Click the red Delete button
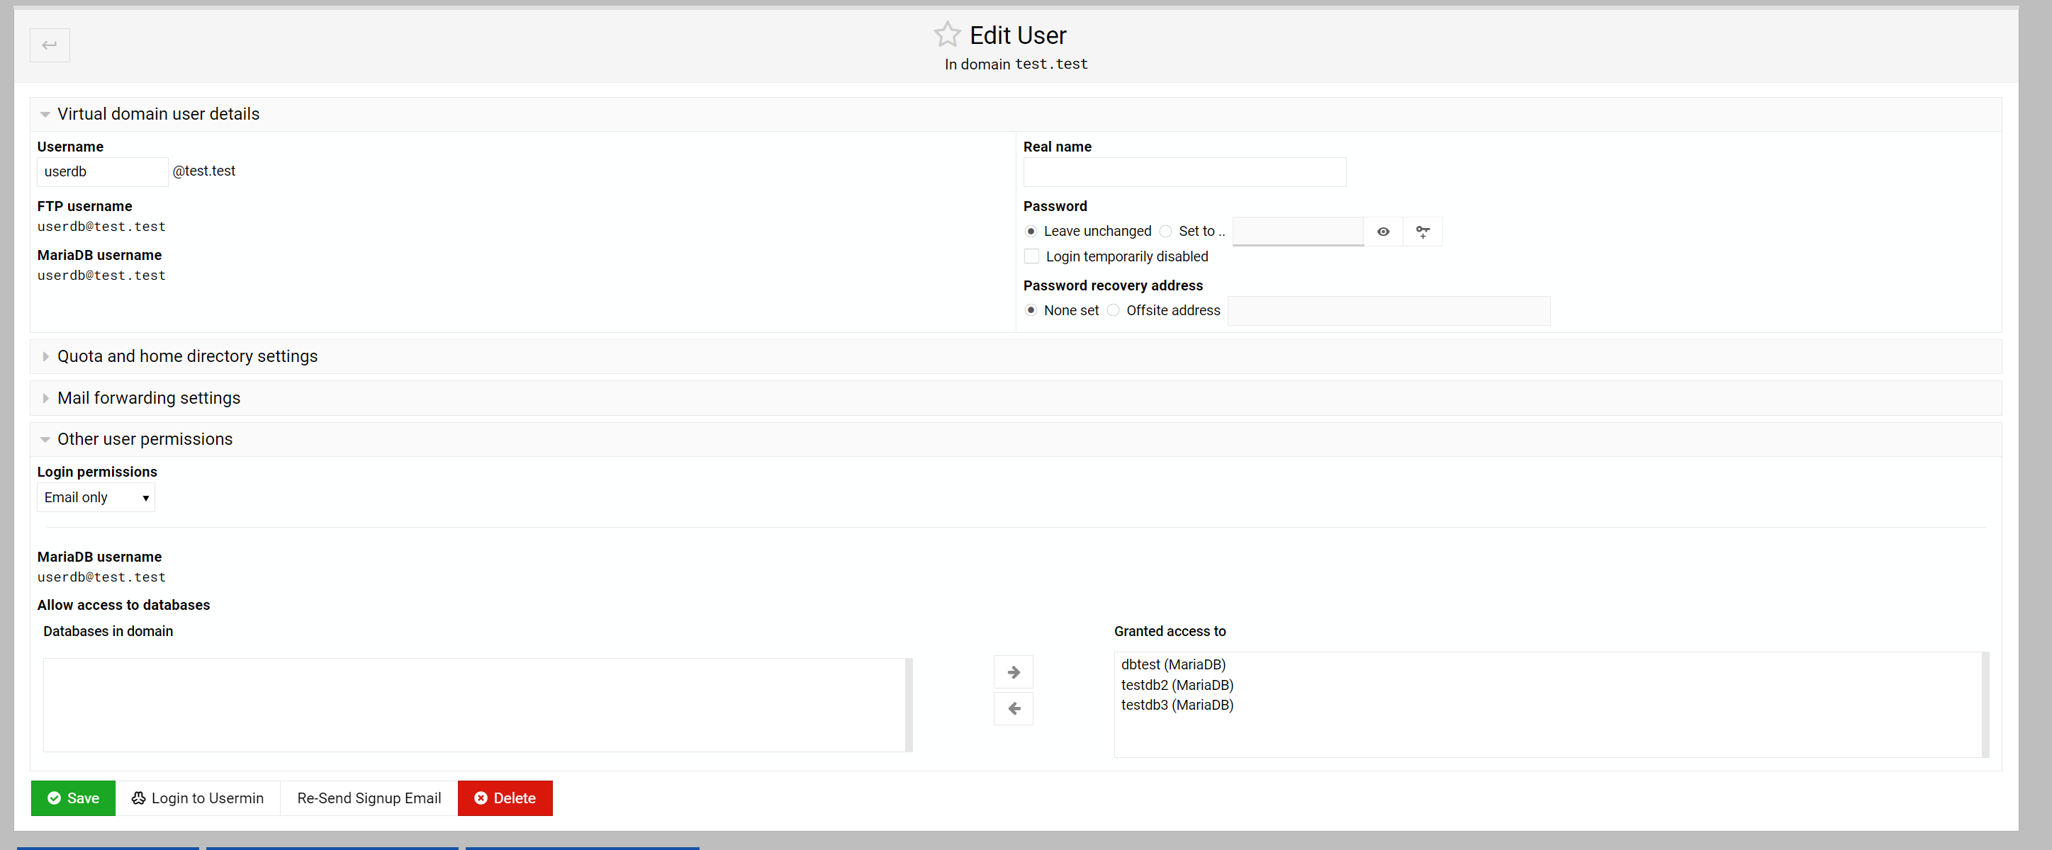The height and width of the screenshot is (850, 2052). point(505,798)
